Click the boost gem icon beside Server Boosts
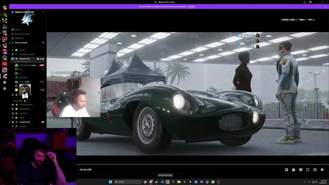This screenshot has width=329, height=185. 43,43
